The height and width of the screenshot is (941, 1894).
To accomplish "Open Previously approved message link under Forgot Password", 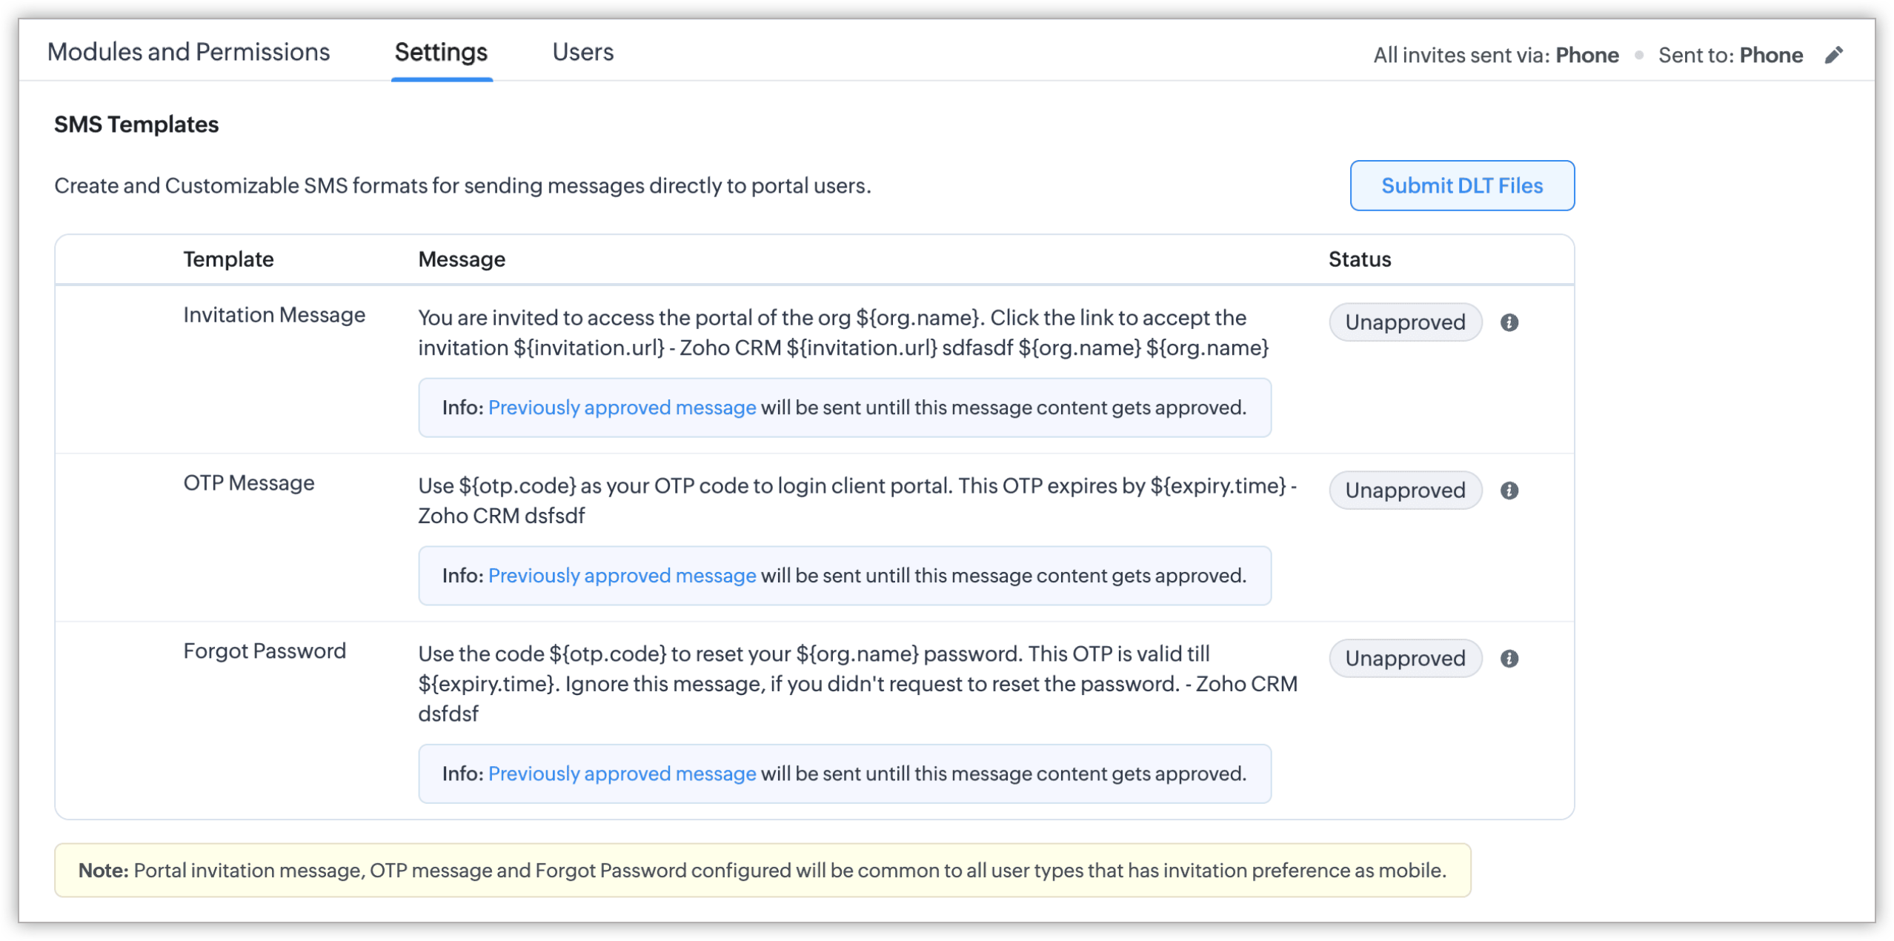I will pos(622,774).
